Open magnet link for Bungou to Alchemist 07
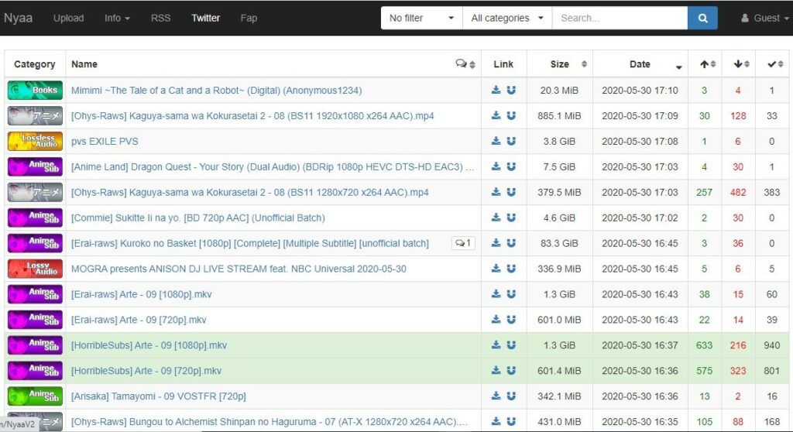 click(511, 421)
